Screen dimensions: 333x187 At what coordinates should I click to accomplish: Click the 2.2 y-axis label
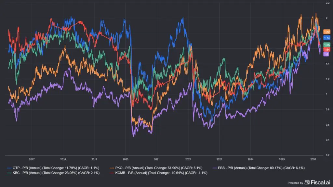328,3
